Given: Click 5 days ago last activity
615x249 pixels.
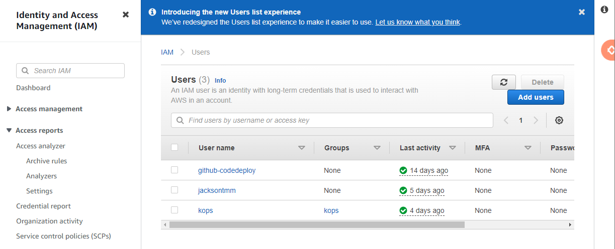Looking at the screenshot, I should (x=427, y=190).
